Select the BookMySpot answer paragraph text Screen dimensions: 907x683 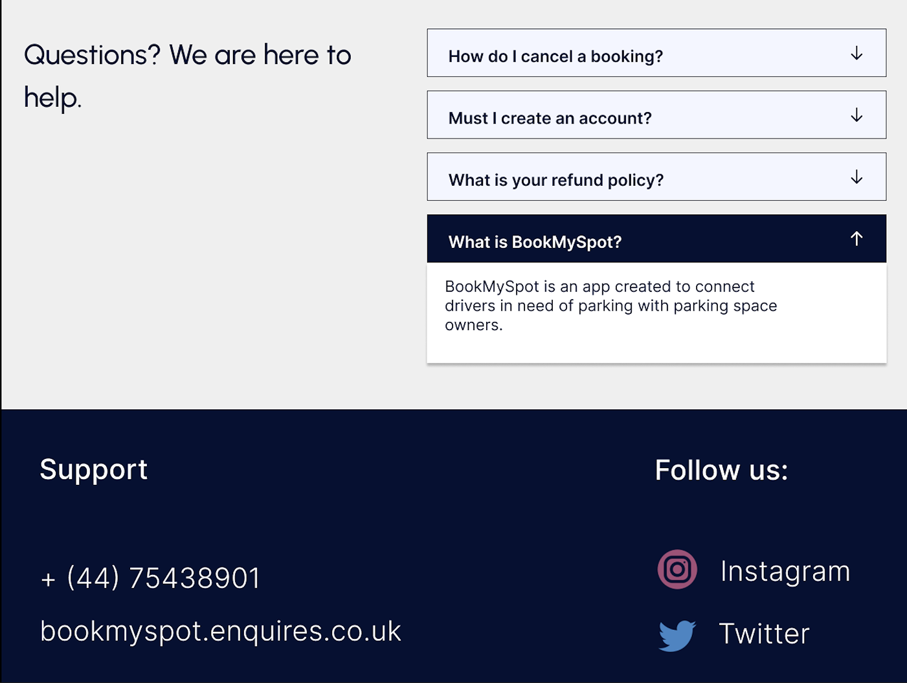(611, 305)
